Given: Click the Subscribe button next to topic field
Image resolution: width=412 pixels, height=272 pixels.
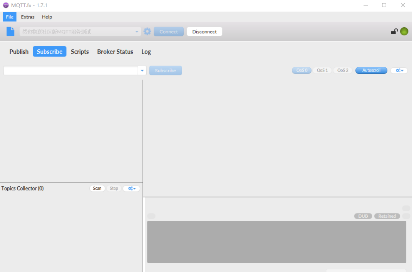Looking at the screenshot, I should point(166,71).
